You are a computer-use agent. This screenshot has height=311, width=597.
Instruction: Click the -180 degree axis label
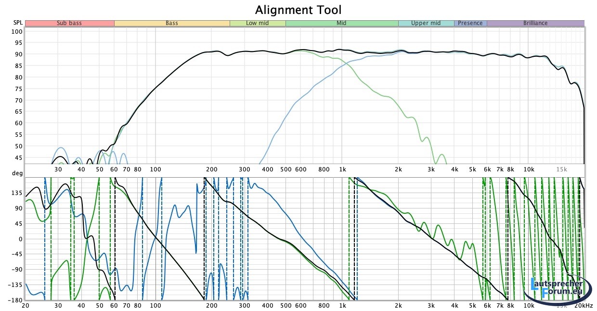coord(16,300)
